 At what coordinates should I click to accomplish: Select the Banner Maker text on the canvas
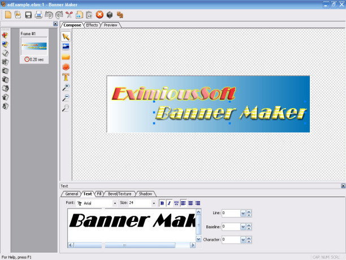tap(231, 113)
